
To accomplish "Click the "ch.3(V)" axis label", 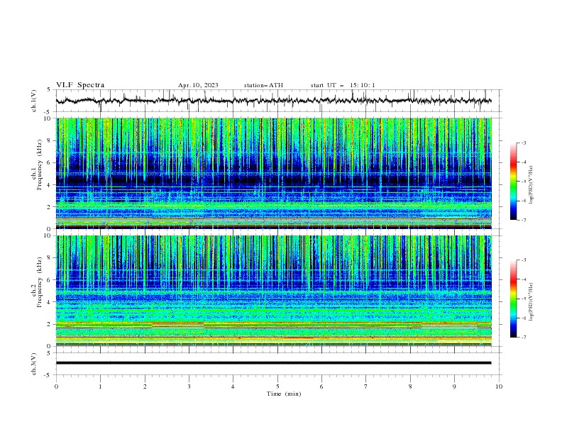I will coord(34,364).
